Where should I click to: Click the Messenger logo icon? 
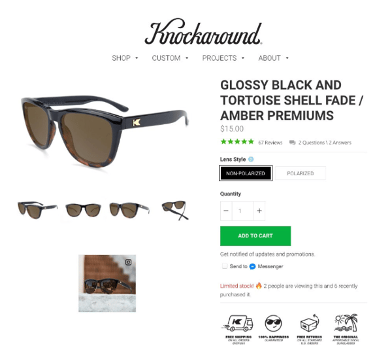252,267
